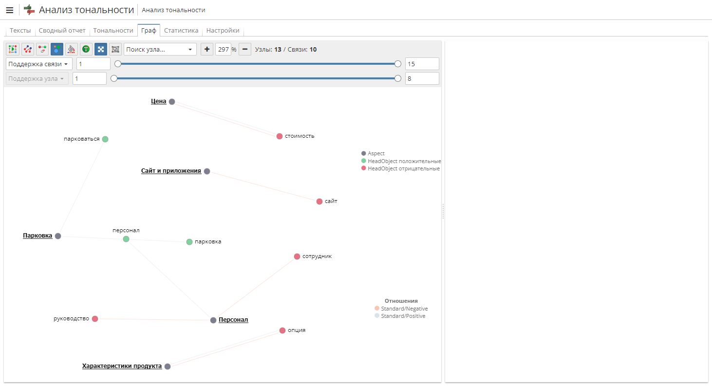Click the node support maximum field showing 8
The height and width of the screenshot is (386, 712).
coord(422,78)
